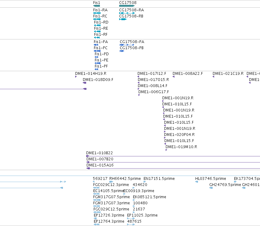Viewport: 260px width, 226px height.
Task: Click the EN17151.5prime label text
Action: tap(159, 179)
